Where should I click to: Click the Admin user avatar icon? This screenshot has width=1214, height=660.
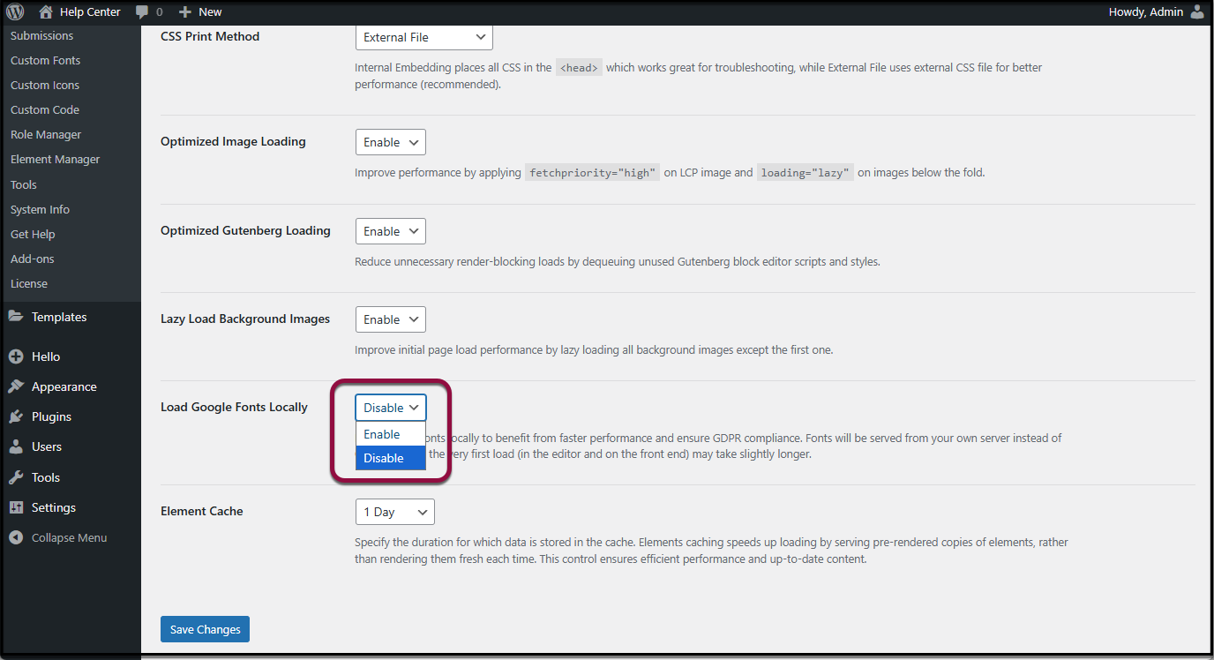pyautogui.click(x=1196, y=11)
